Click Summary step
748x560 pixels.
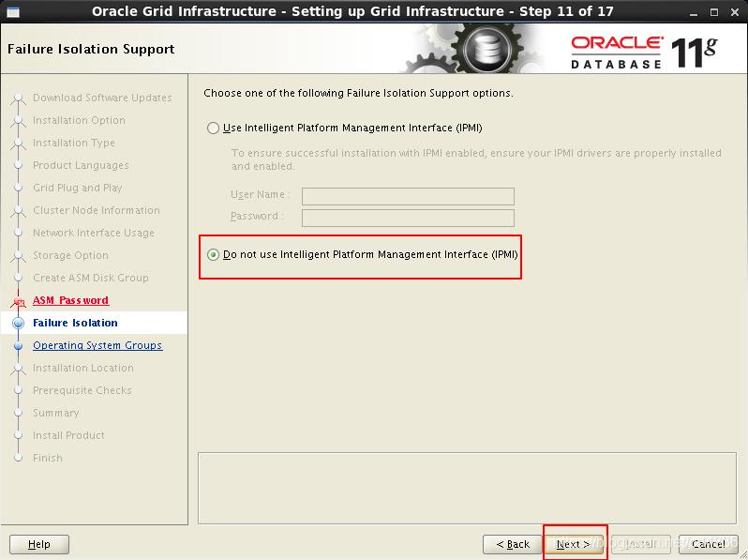pos(56,413)
